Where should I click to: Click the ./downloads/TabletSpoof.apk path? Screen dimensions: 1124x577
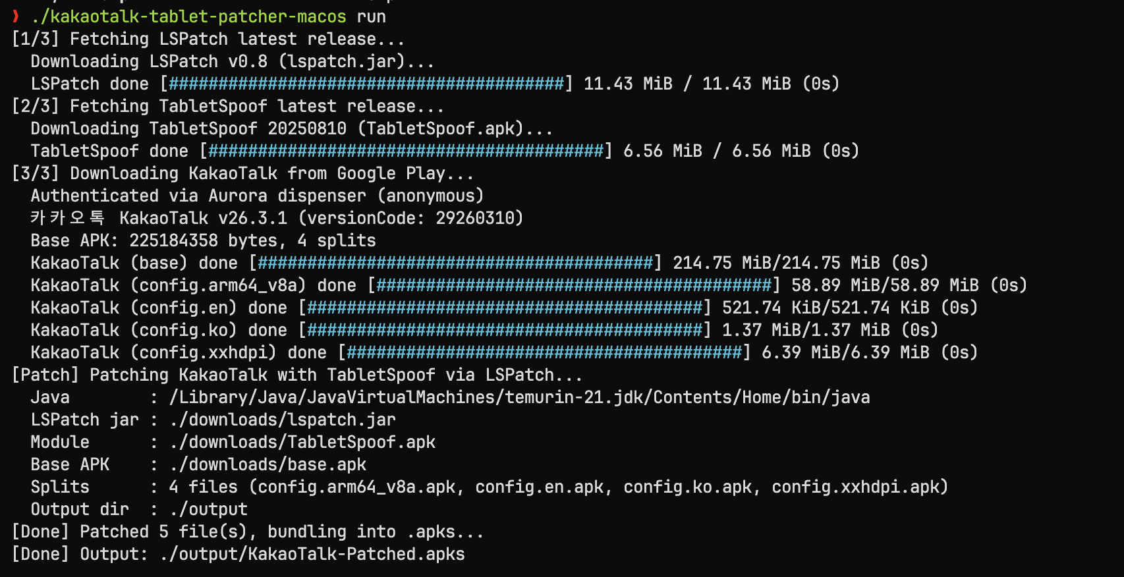302,442
